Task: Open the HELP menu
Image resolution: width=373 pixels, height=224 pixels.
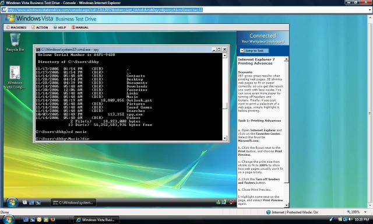Action: (x=59, y=27)
